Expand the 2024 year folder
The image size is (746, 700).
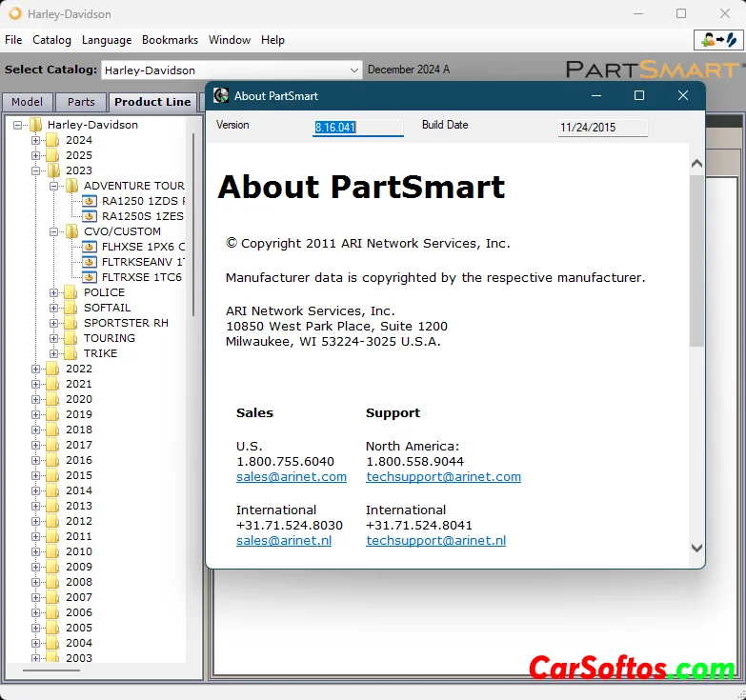(x=36, y=140)
